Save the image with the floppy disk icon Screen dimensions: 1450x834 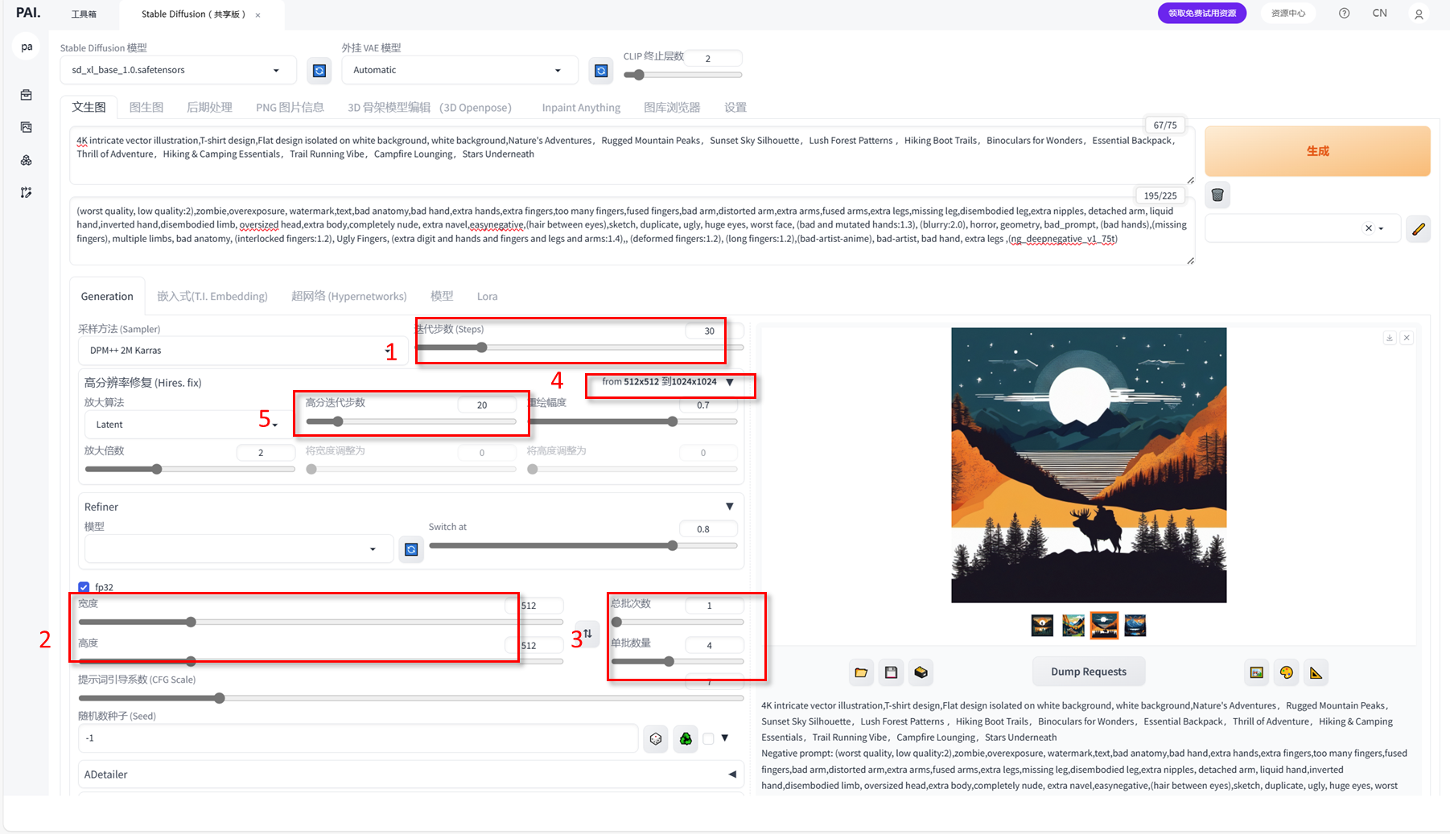click(891, 672)
